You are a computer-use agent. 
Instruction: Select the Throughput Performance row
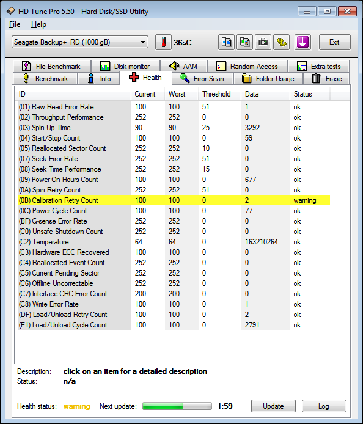point(174,117)
